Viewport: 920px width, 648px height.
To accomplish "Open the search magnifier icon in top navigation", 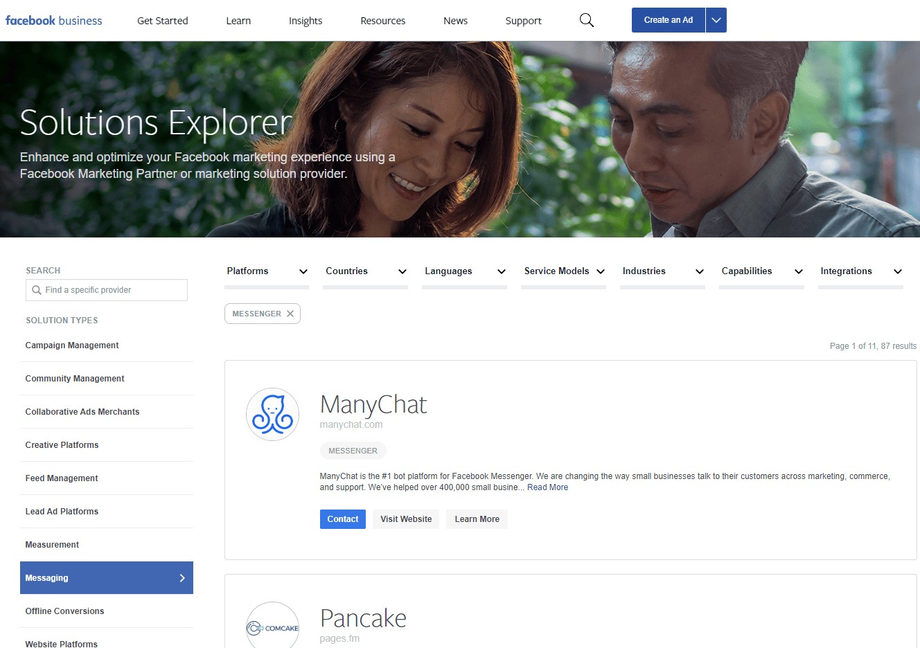I will click(x=587, y=20).
